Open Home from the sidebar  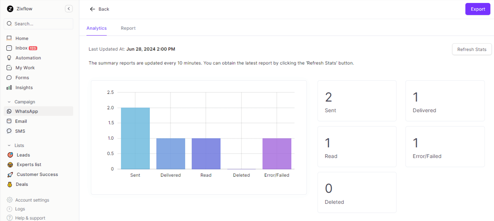coord(22,38)
